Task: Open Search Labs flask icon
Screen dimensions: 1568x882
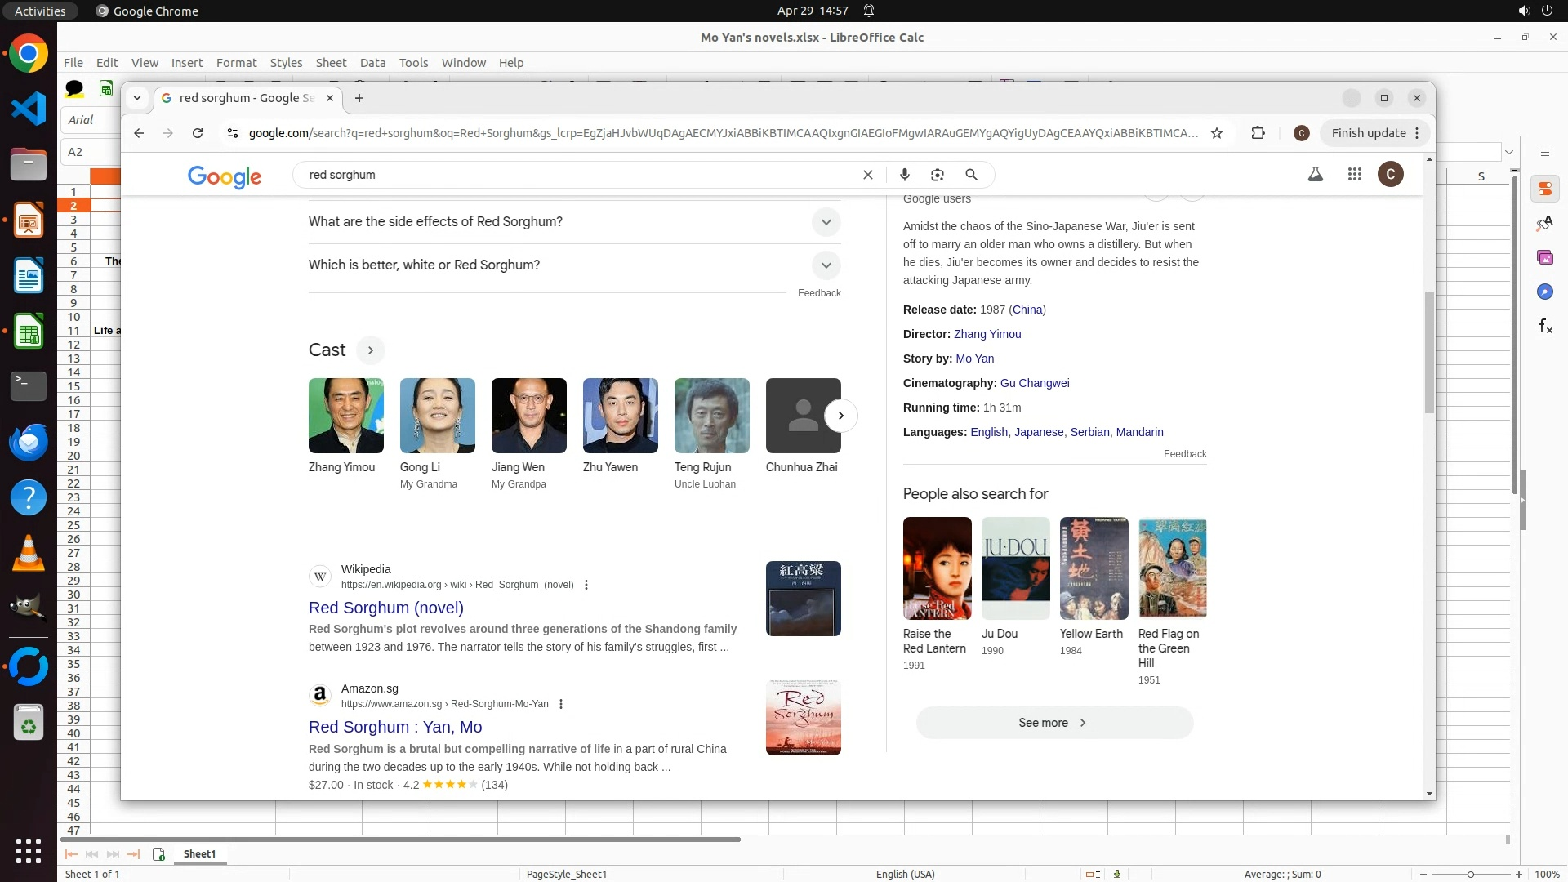Action: point(1315,174)
